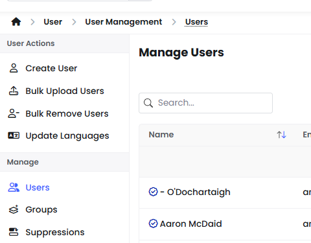Click the chevron after the home icon

32,22
